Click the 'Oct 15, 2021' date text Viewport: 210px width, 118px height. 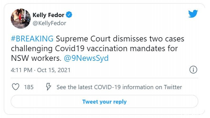click(54, 70)
